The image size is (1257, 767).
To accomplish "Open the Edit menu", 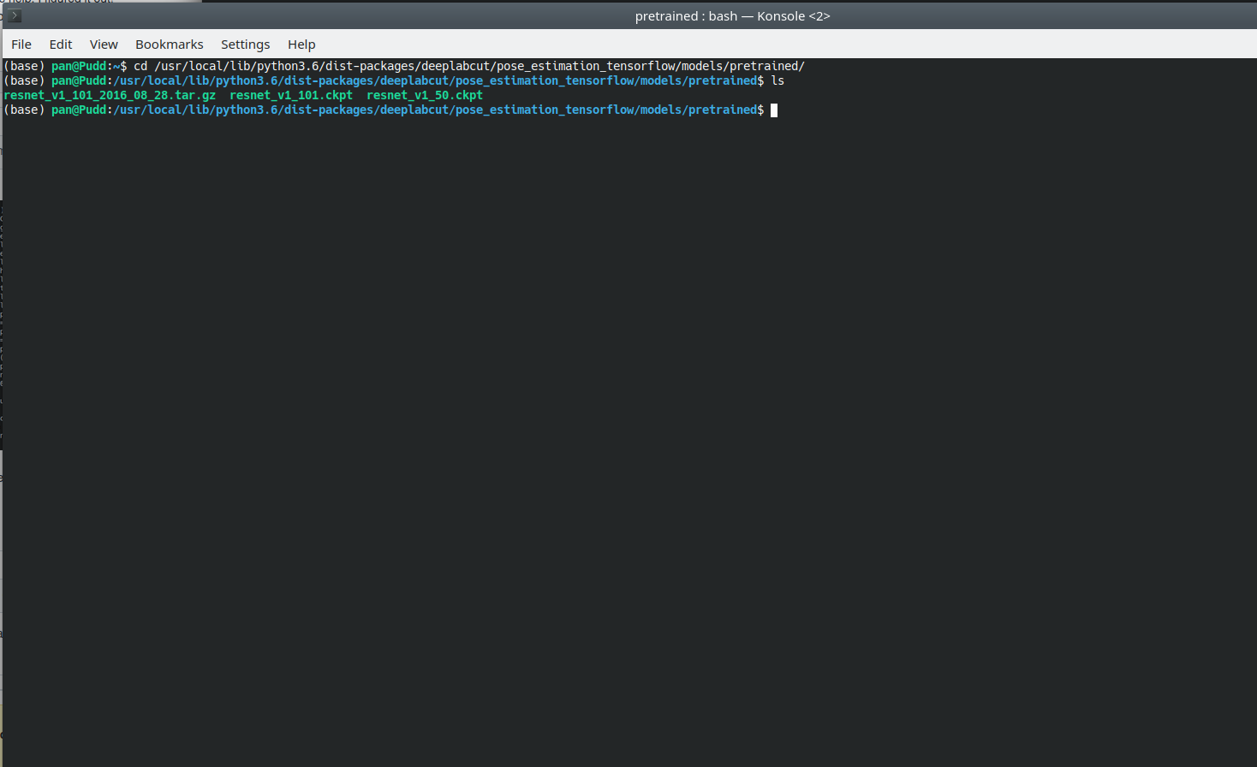I will [x=60, y=44].
